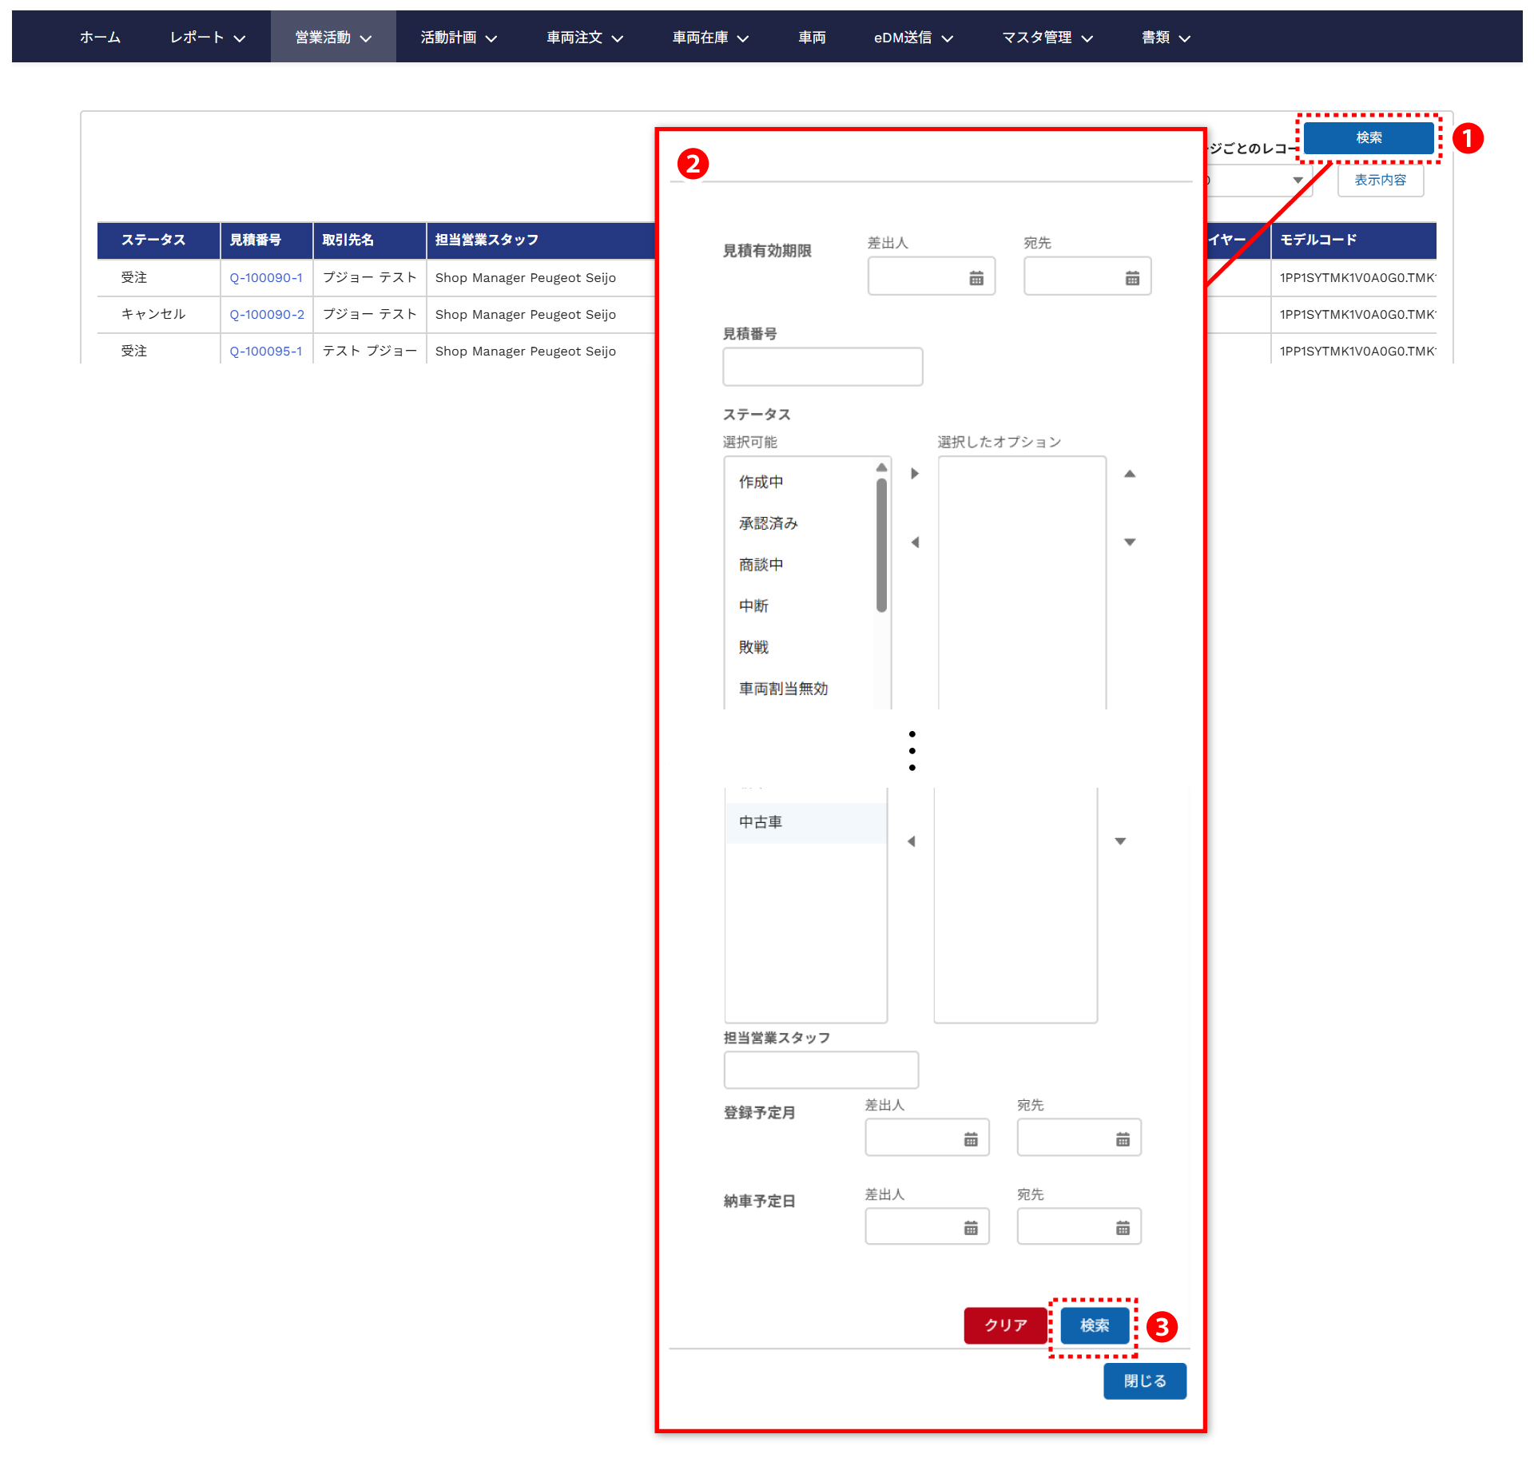
Task: Select 作成中 in the status list
Action: pyautogui.click(x=761, y=482)
